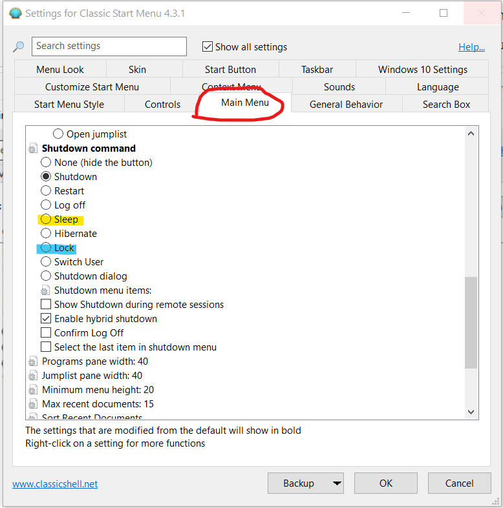Click the magnifier search icon
The height and width of the screenshot is (508, 503).
tap(19, 46)
